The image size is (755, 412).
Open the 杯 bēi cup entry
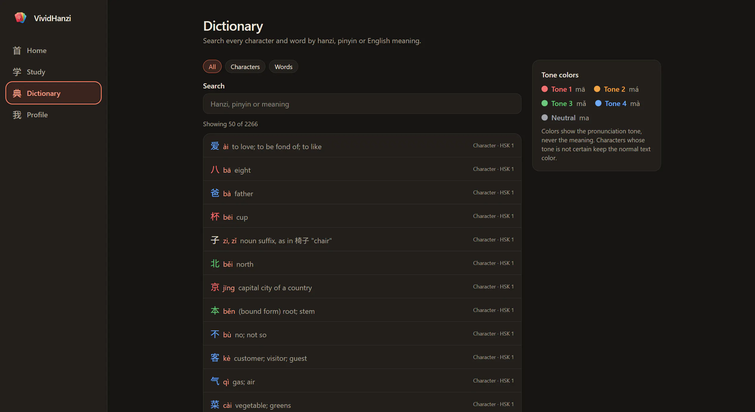pos(362,216)
